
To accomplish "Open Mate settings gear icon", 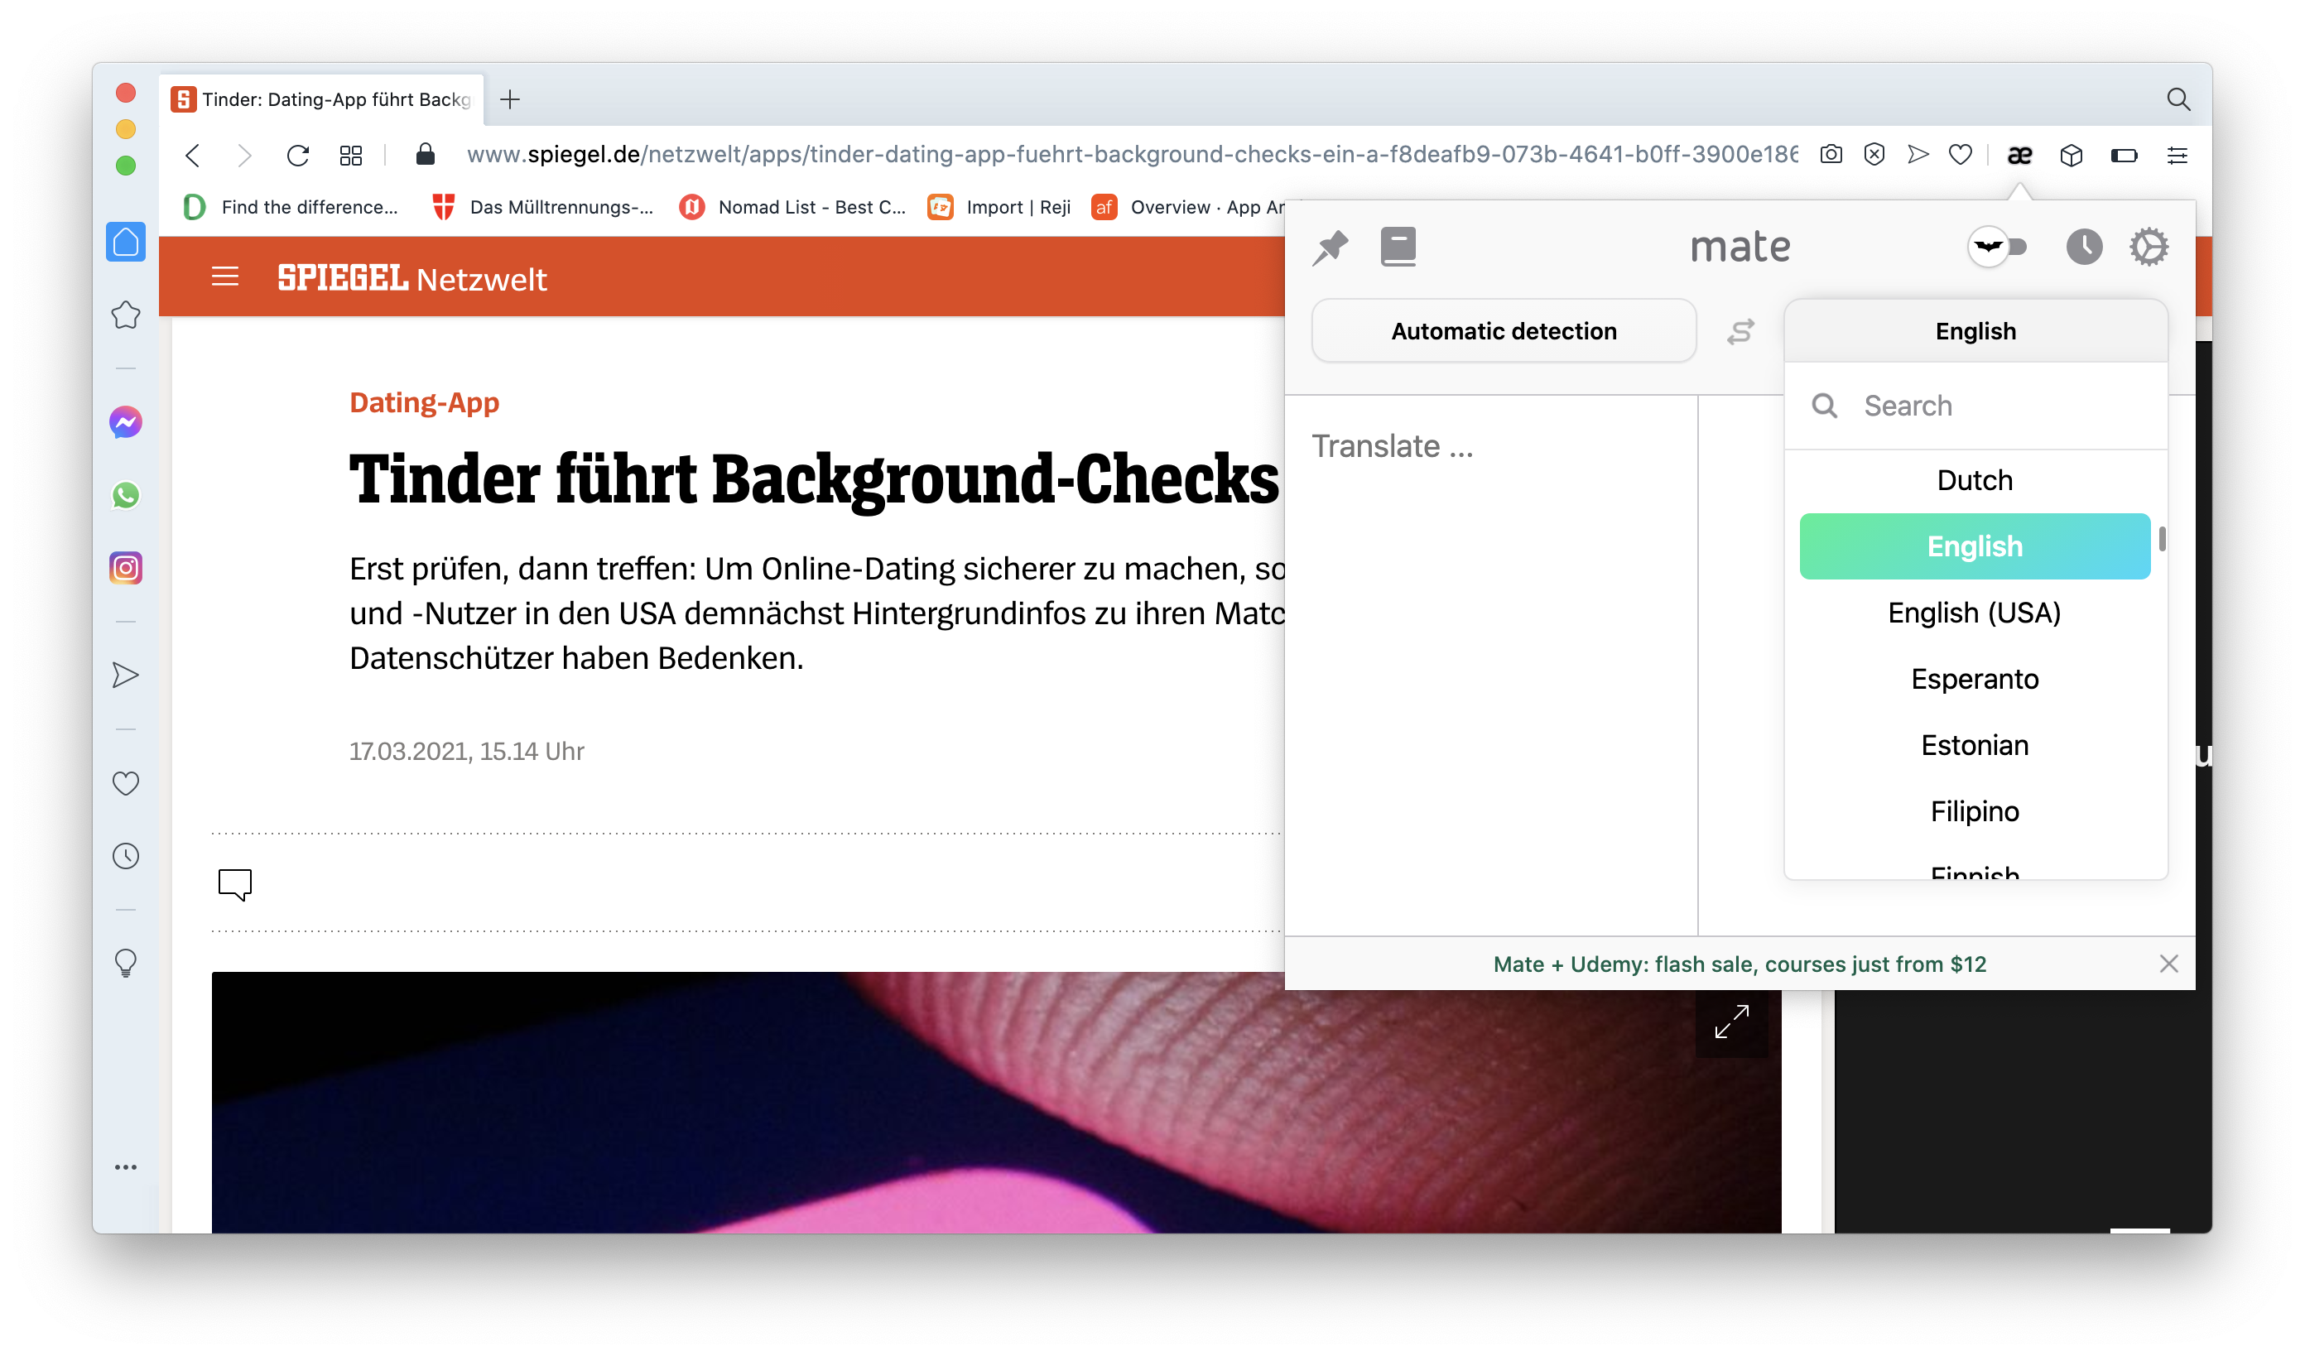I will [2149, 246].
